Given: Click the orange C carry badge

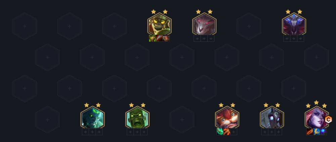Looking at the screenshot, I should [x=328, y=120].
